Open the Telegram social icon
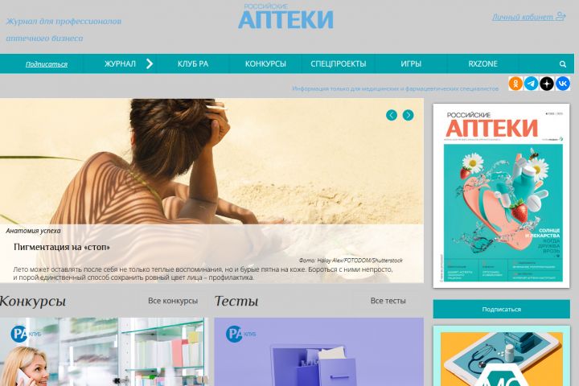Viewport: 579px width, 386px height. pos(531,84)
